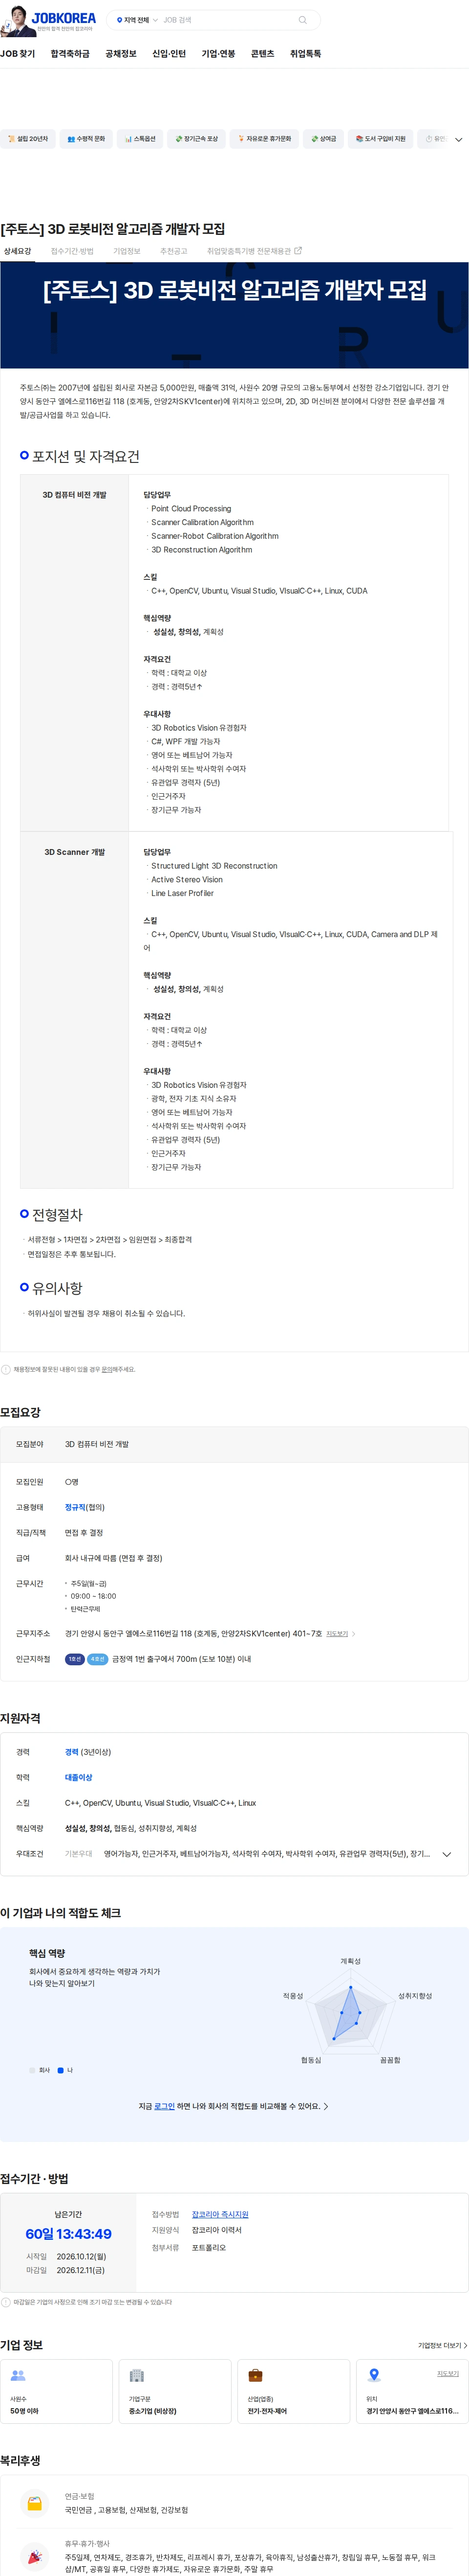This screenshot has width=469, height=2576.
Task: Open the 신입·인턴 menu
Action: 169,54
